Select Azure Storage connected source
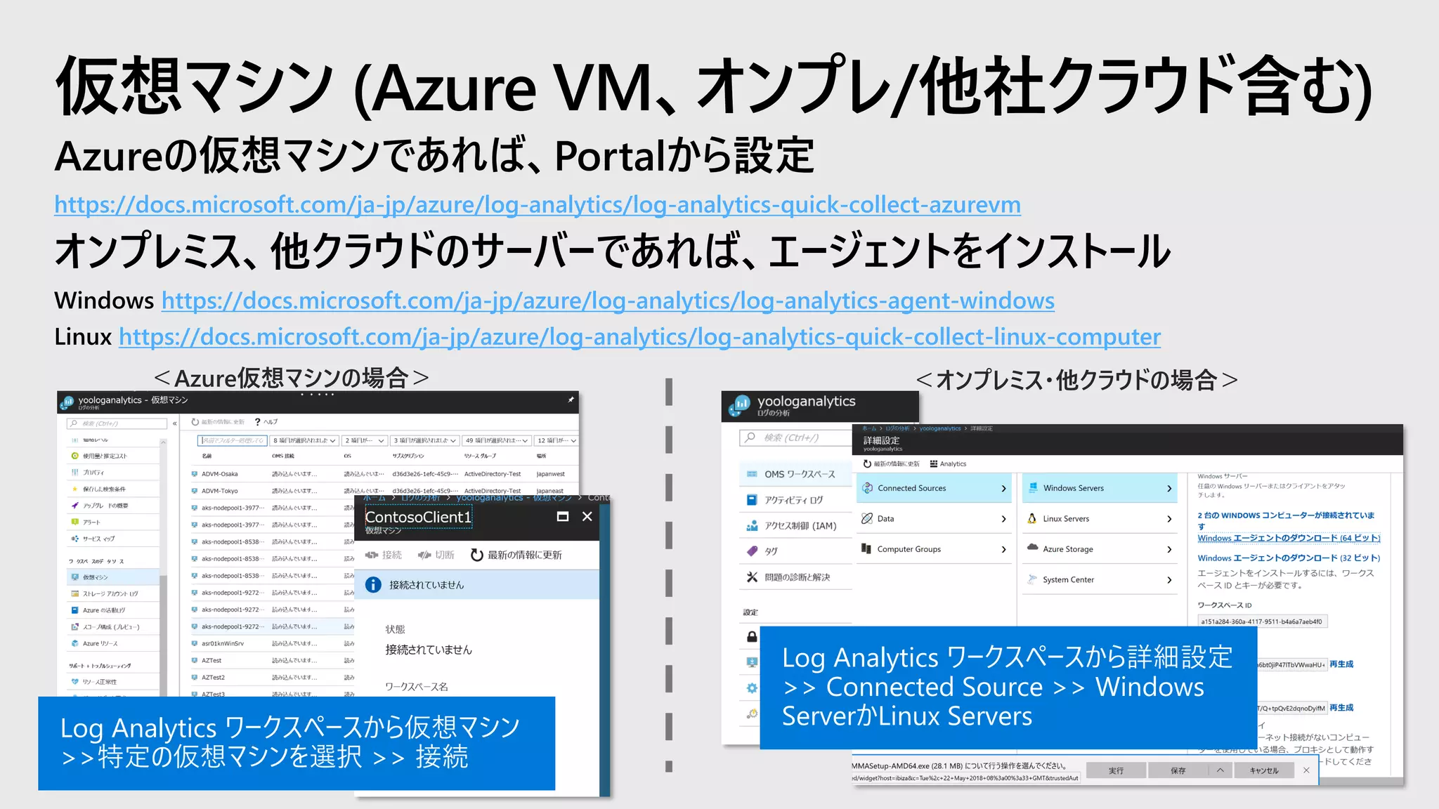Viewport: 1439px width, 809px height. pyautogui.click(x=1100, y=549)
